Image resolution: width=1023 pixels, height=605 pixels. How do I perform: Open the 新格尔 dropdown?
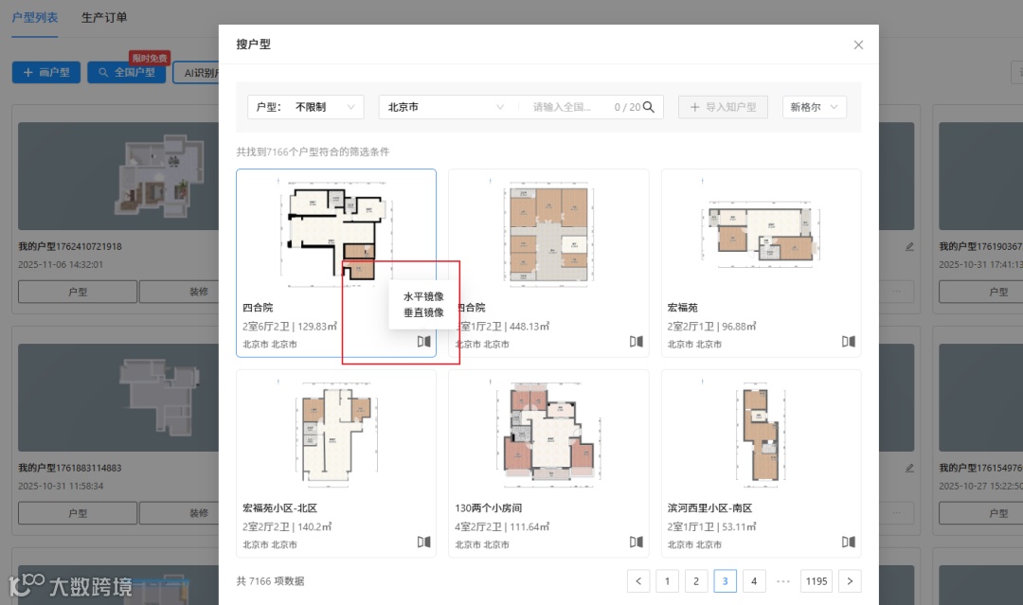click(815, 107)
